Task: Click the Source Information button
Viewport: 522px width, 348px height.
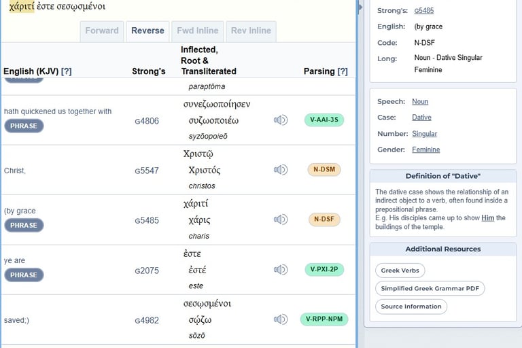Action: [411, 307]
